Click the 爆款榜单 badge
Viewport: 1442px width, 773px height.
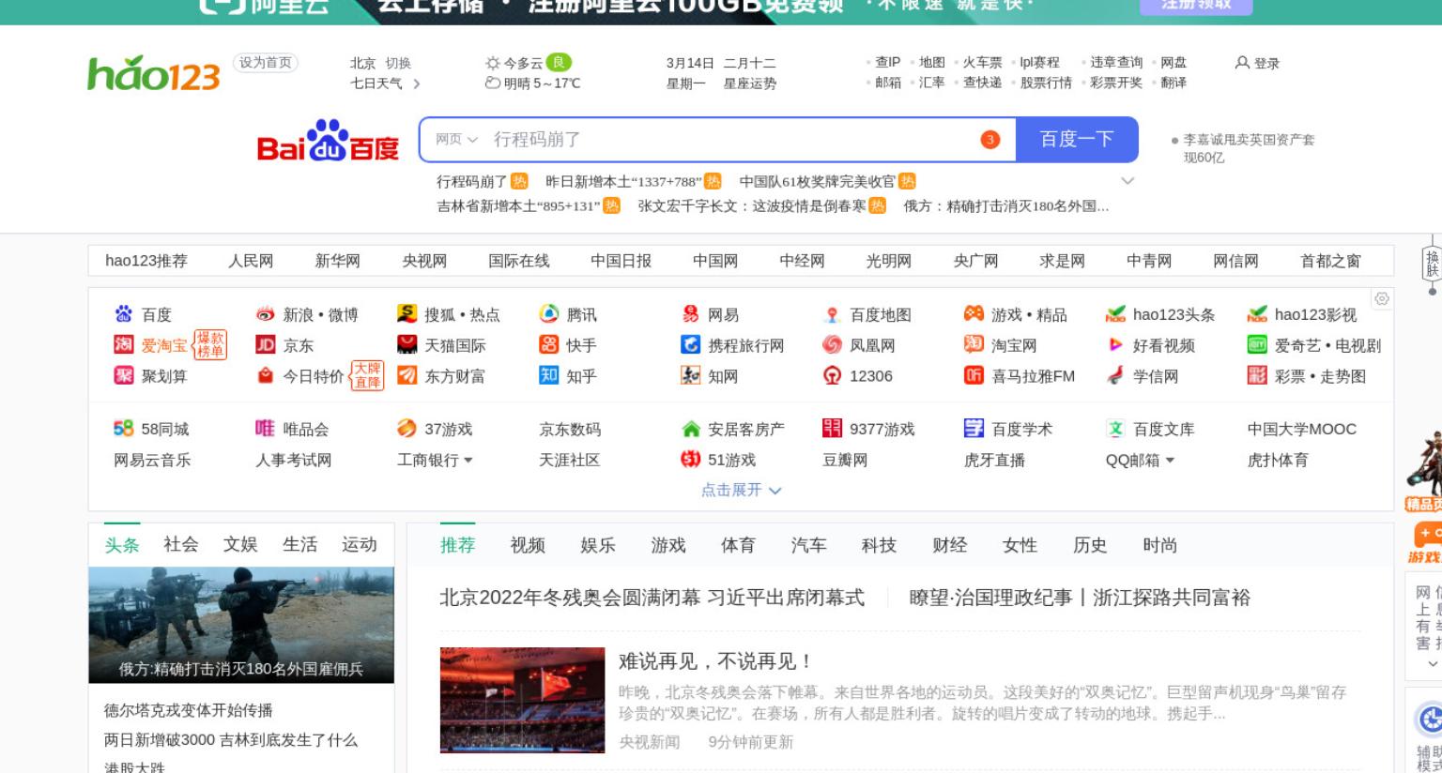pyautogui.click(x=210, y=345)
